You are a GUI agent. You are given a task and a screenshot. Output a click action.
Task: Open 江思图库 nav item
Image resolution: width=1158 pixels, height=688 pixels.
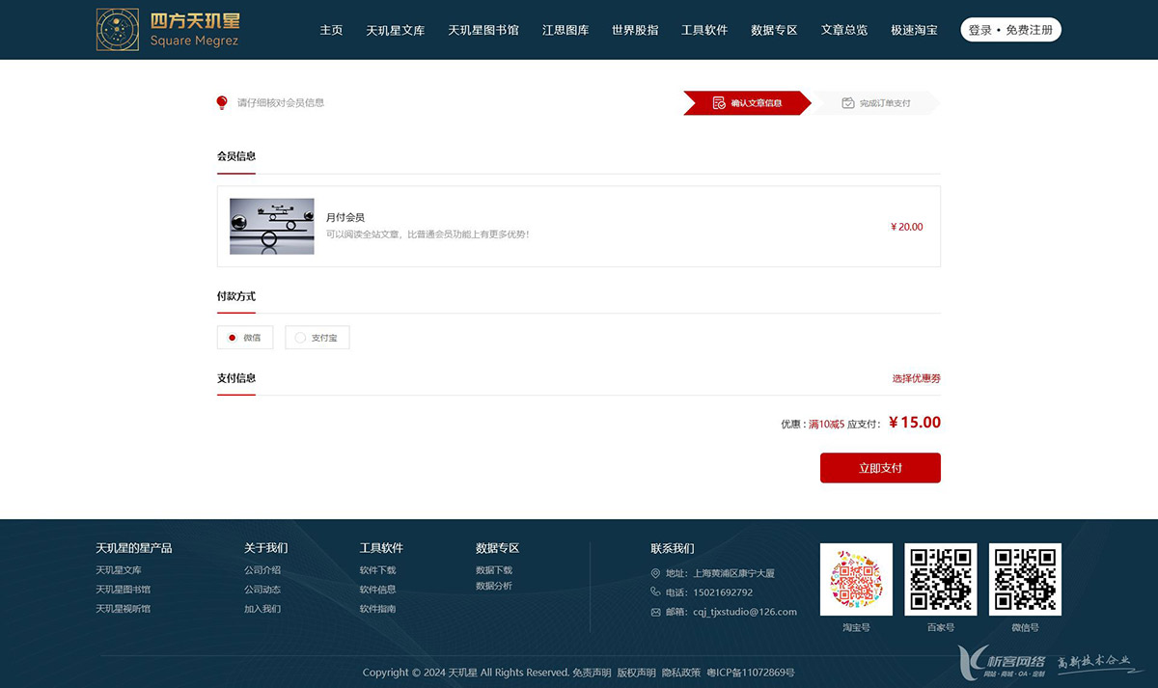click(565, 30)
